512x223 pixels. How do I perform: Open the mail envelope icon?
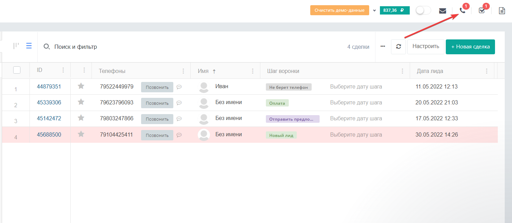[x=443, y=11]
